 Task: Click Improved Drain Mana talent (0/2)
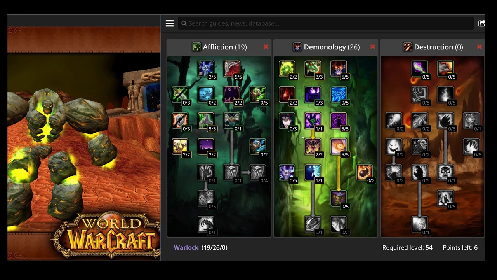[258, 147]
